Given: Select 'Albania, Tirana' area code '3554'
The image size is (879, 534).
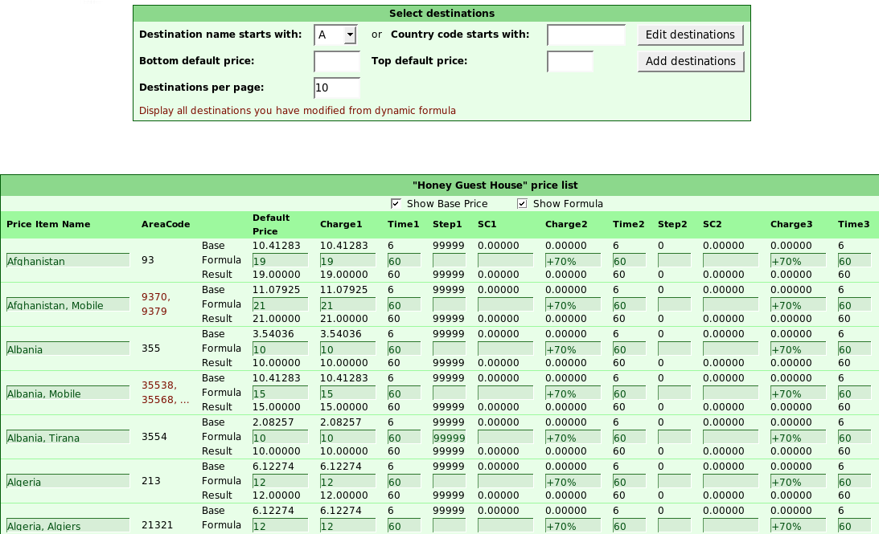Looking at the screenshot, I should [154, 437].
